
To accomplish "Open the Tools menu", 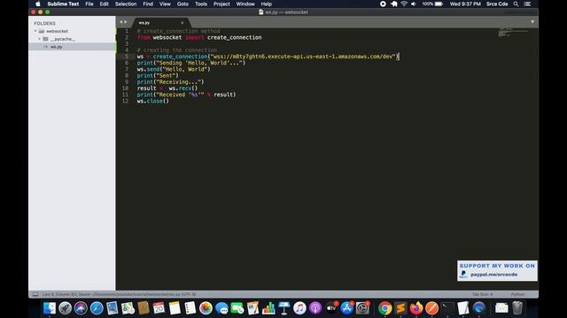I will pyautogui.click(x=201, y=4).
